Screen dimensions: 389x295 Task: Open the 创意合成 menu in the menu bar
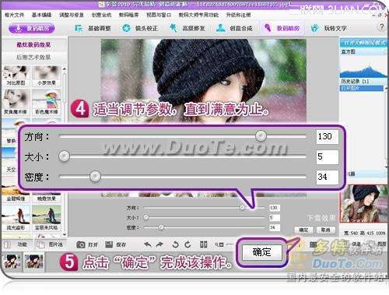click(101, 15)
